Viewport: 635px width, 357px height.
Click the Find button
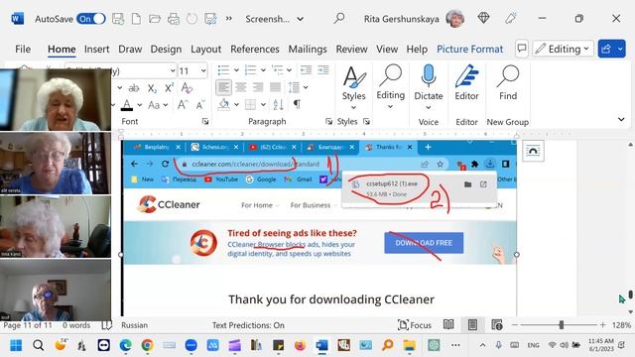click(x=508, y=83)
